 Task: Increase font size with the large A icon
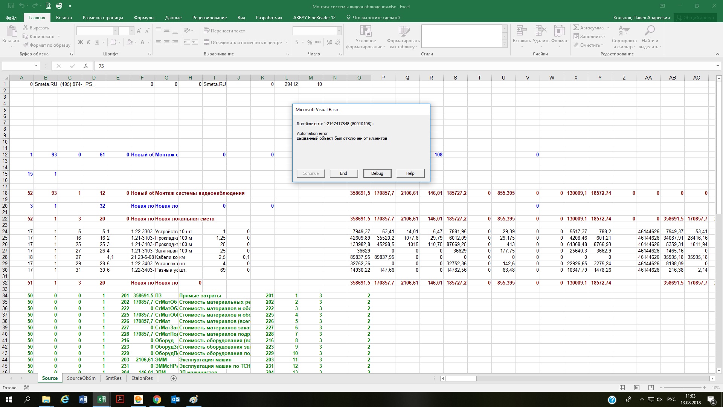pyautogui.click(x=139, y=31)
